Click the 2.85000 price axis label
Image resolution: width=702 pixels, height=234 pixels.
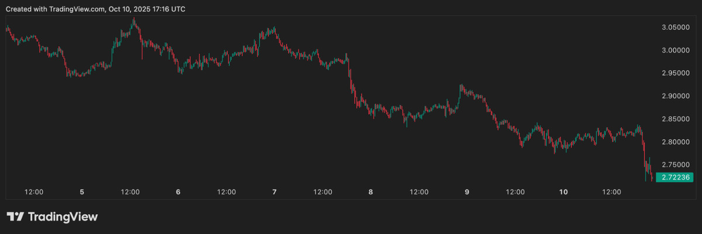pos(675,119)
